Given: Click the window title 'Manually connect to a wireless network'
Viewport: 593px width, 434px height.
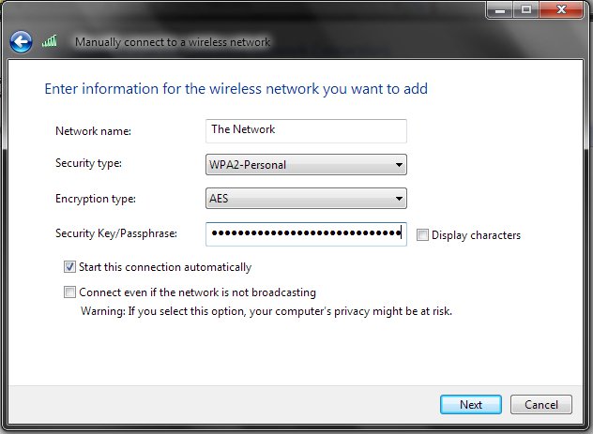Looking at the screenshot, I should (173, 42).
